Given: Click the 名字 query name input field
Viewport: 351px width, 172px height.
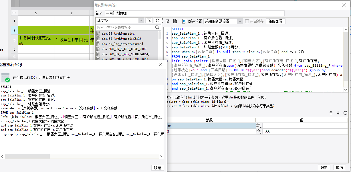Looking at the screenshot, I should tap(195, 13).
